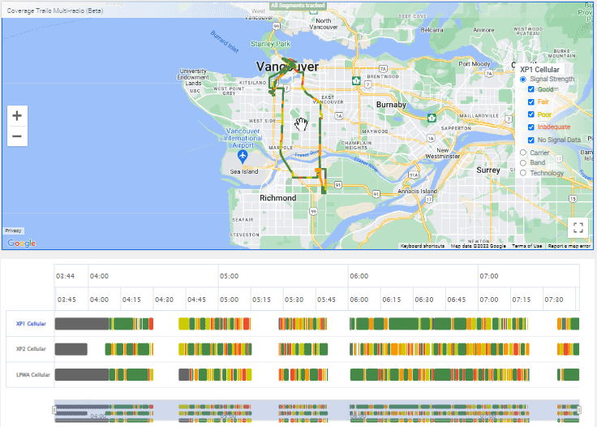Click the left handle of timeline range slider
The width and height of the screenshot is (597, 427).
tap(55, 410)
